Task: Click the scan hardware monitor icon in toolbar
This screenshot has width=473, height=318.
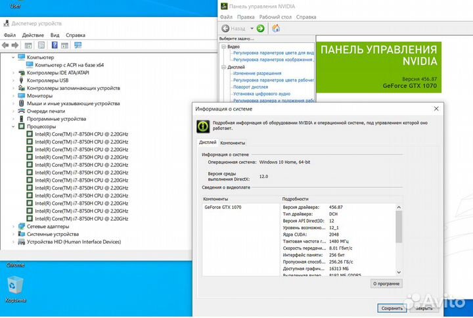Action: 78,45
